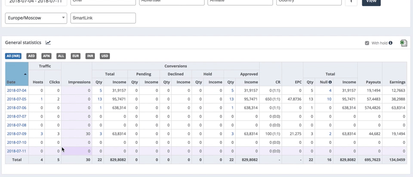The width and height of the screenshot is (413, 177).
Task: Open the Europe/Moscow timezone dropdown
Action: tap(36, 18)
